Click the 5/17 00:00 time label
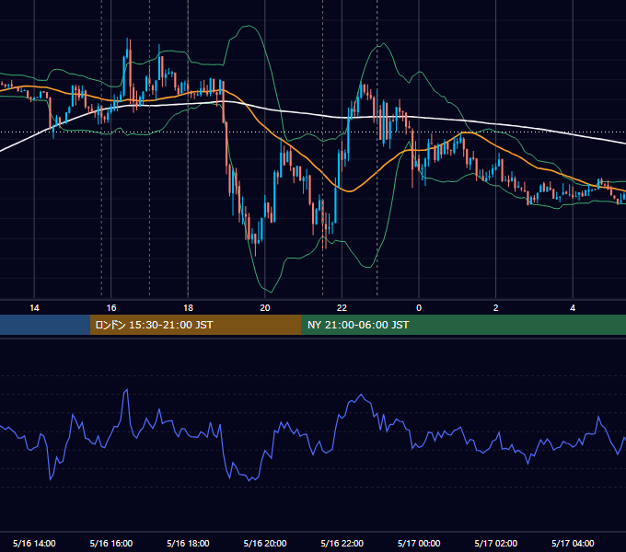Screen dimensions: 626x552 tap(419, 543)
